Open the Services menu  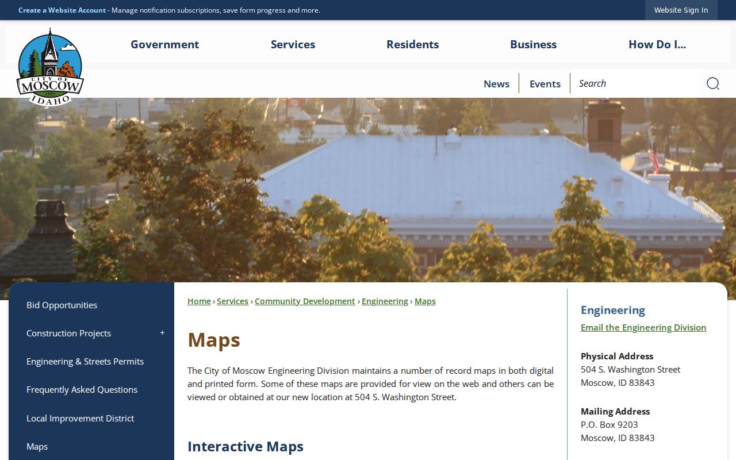pos(293,44)
